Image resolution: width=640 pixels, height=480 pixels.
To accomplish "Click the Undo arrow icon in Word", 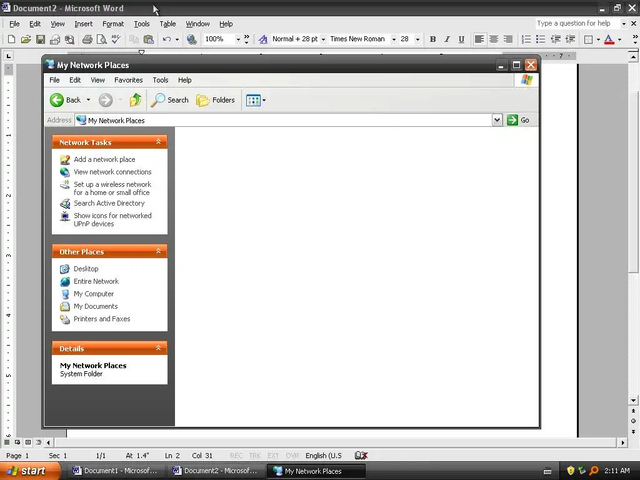I will pyautogui.click(x=166, y=39).
